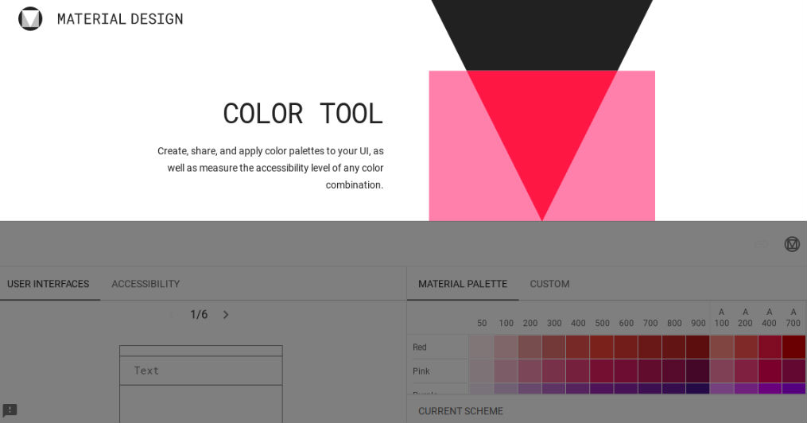Screen dimensions: 807x423
Task: Click the Material Design circular logo icon
Action: tap(30, 19)
